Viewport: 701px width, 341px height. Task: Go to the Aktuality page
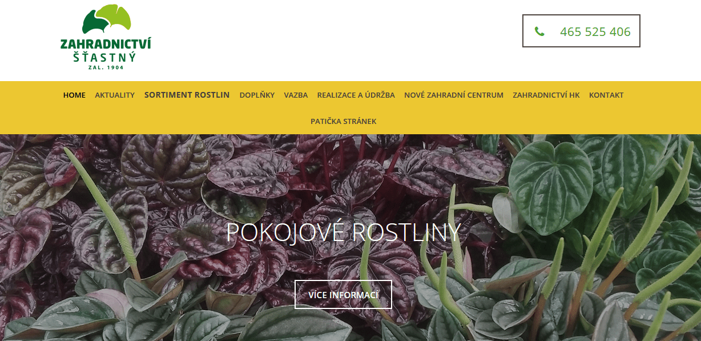115,95
